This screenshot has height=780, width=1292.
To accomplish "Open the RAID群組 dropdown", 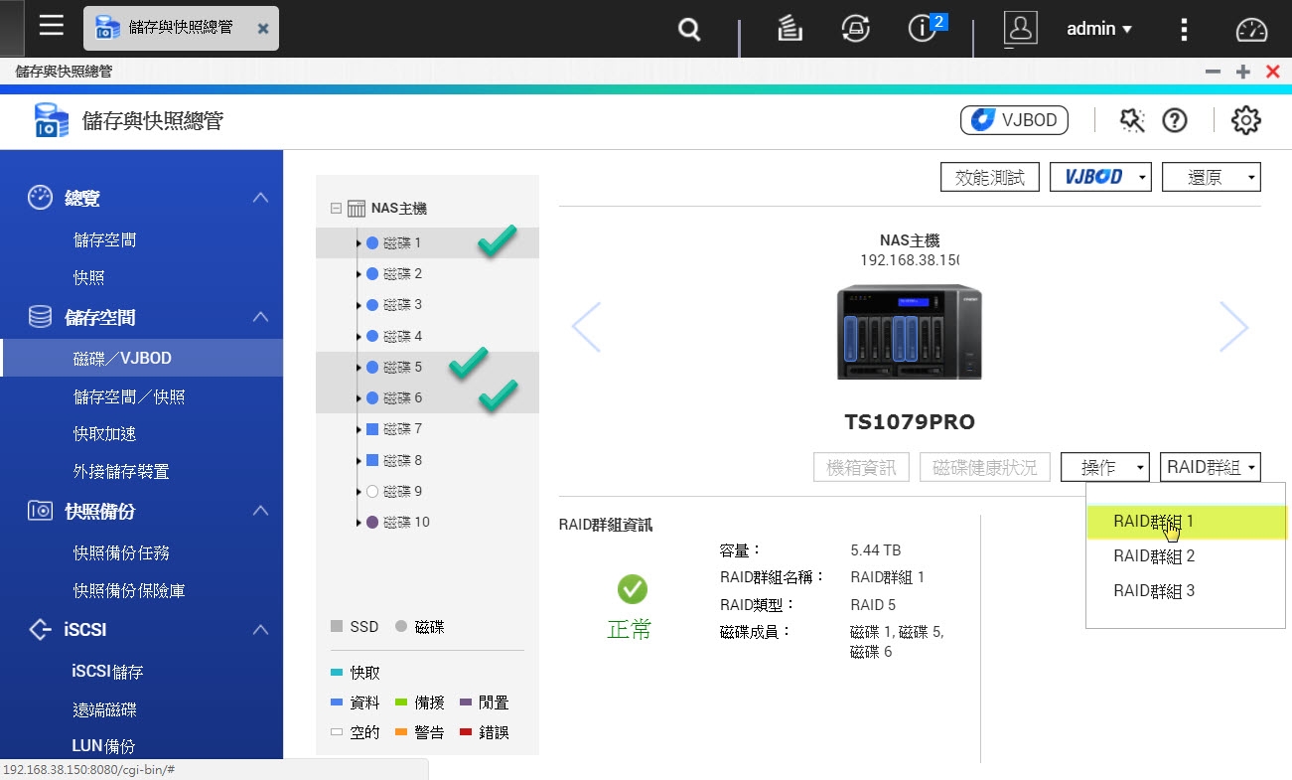I will 1211,467.
